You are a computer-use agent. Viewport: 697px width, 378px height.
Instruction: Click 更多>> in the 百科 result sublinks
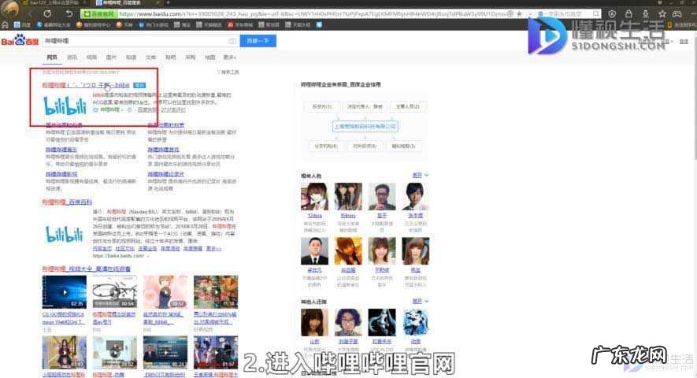pos(213,249)
